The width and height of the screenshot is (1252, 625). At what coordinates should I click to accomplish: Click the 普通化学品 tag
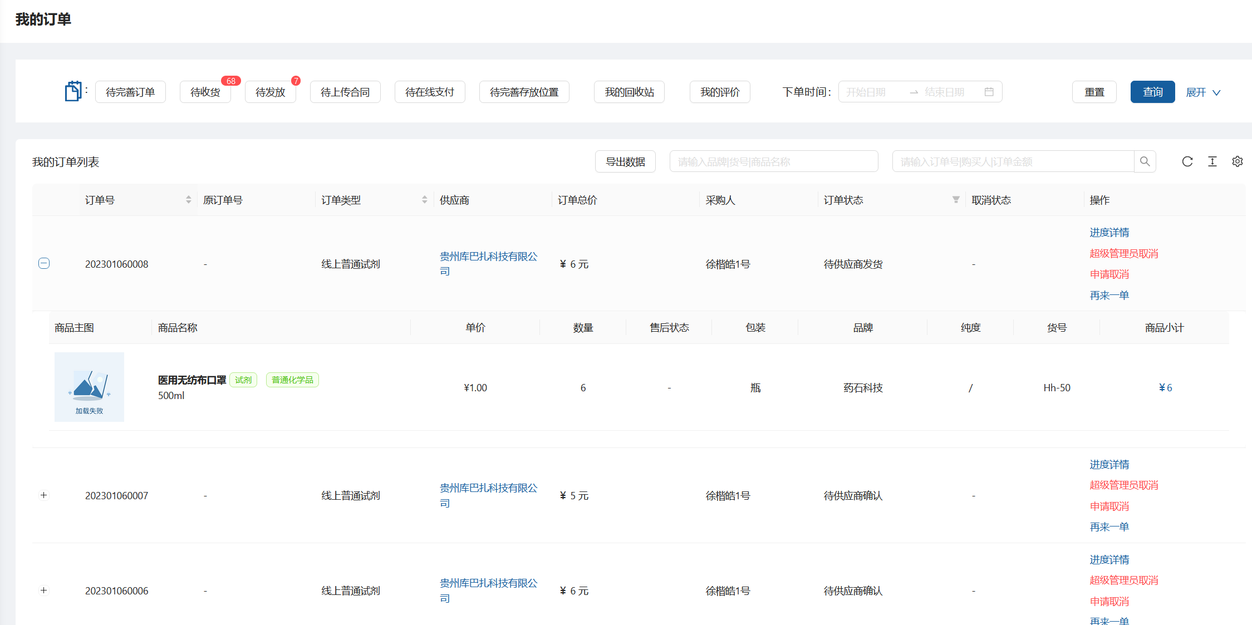(292, 380)
